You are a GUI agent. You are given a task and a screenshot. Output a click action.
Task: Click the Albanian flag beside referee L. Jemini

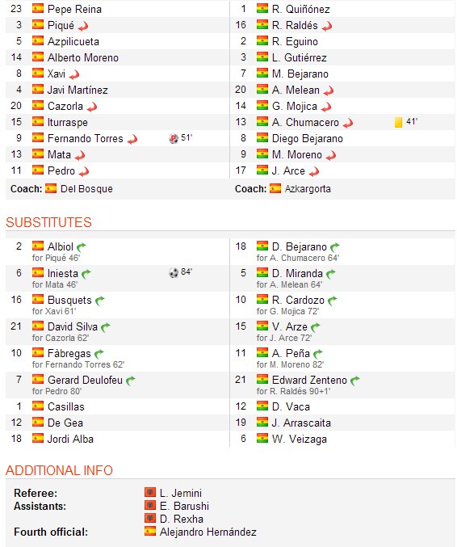point(150,492)
